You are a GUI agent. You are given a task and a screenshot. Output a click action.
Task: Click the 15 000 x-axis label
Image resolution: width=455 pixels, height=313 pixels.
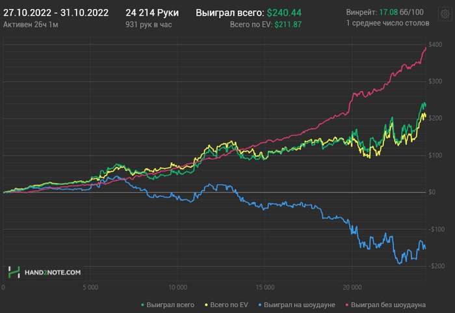tap(265, 288)
